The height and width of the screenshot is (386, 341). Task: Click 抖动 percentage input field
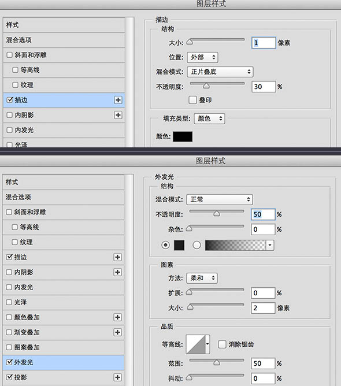pos(263,378)
